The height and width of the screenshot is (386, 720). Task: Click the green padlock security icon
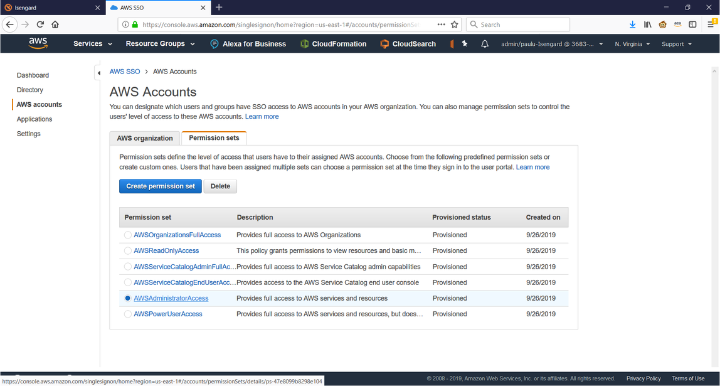[x=135, y=24]
